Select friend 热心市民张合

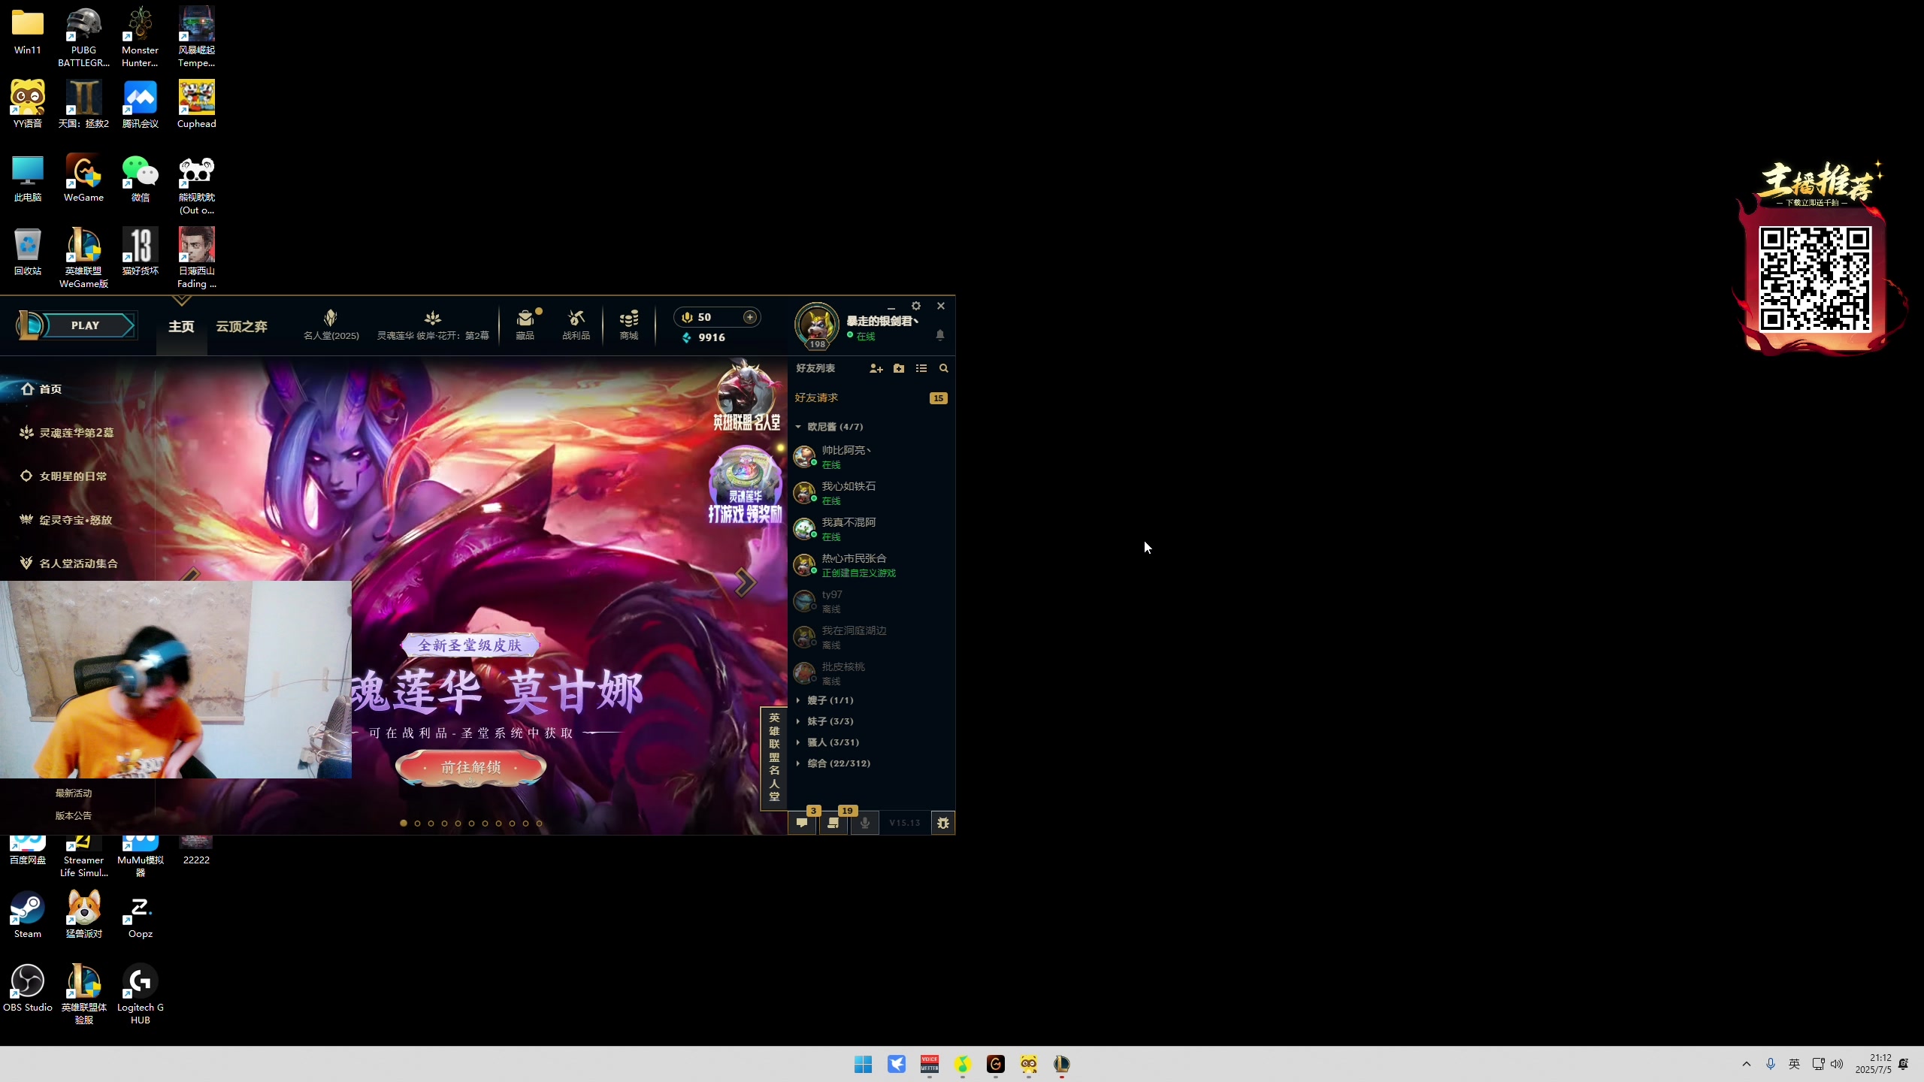click(870, 565)
